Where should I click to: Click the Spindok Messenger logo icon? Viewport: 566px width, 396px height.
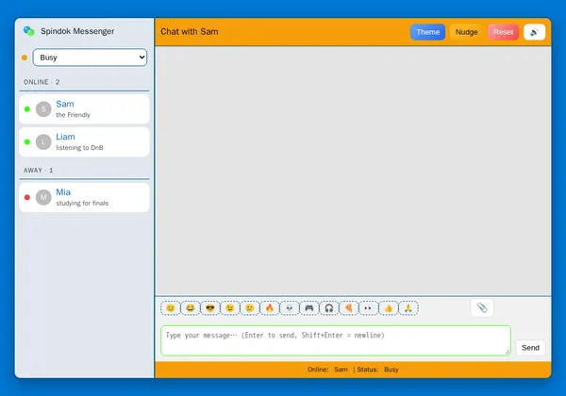pyautogui.click(x=28, y=31)
